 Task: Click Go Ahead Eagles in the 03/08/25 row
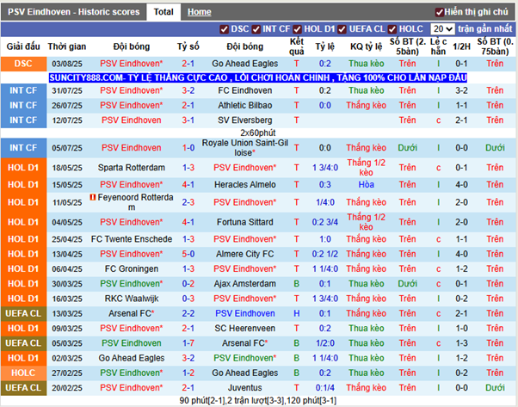click(x=244, y=64)
